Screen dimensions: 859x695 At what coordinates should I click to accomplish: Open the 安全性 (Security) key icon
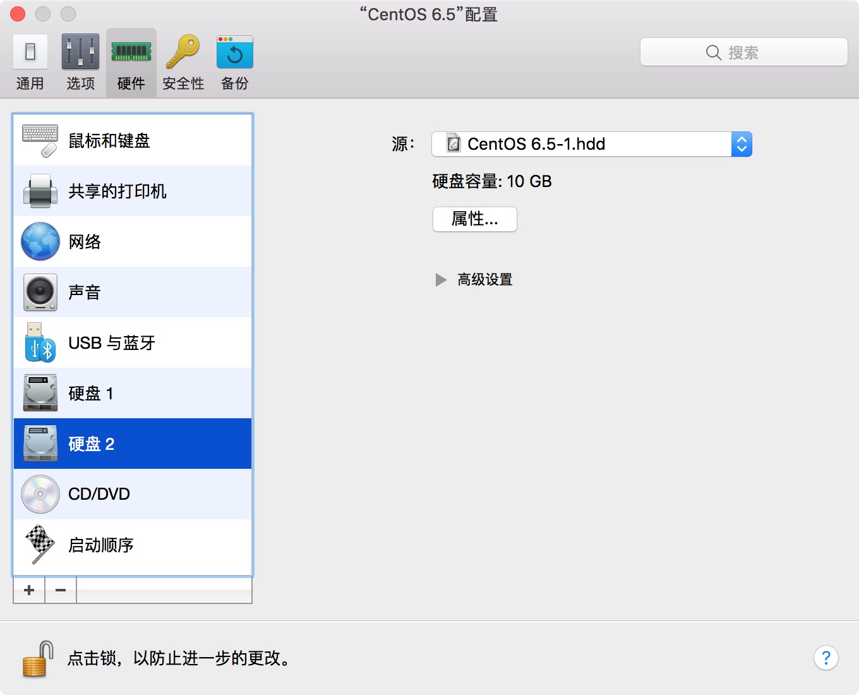click(x=183, y=52)
